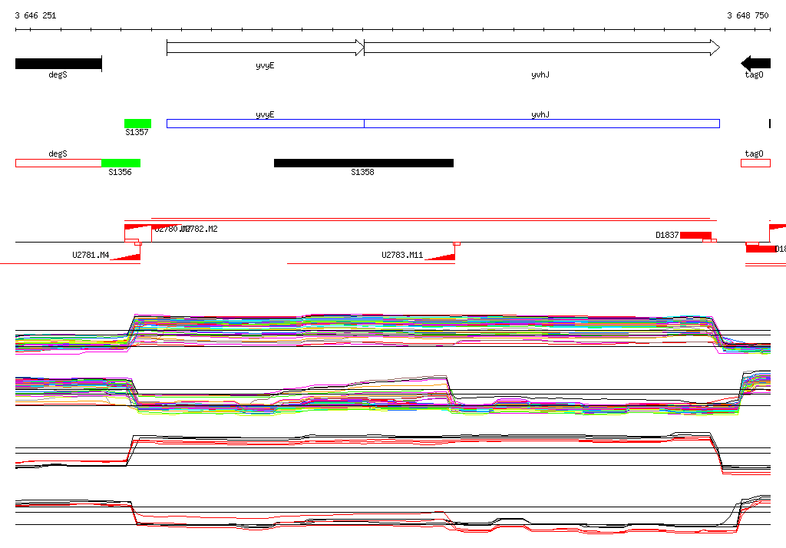This screenshot has height=548, width=786.
Task: Select the white yvyE gene arrow
Action: coord(265,48)
